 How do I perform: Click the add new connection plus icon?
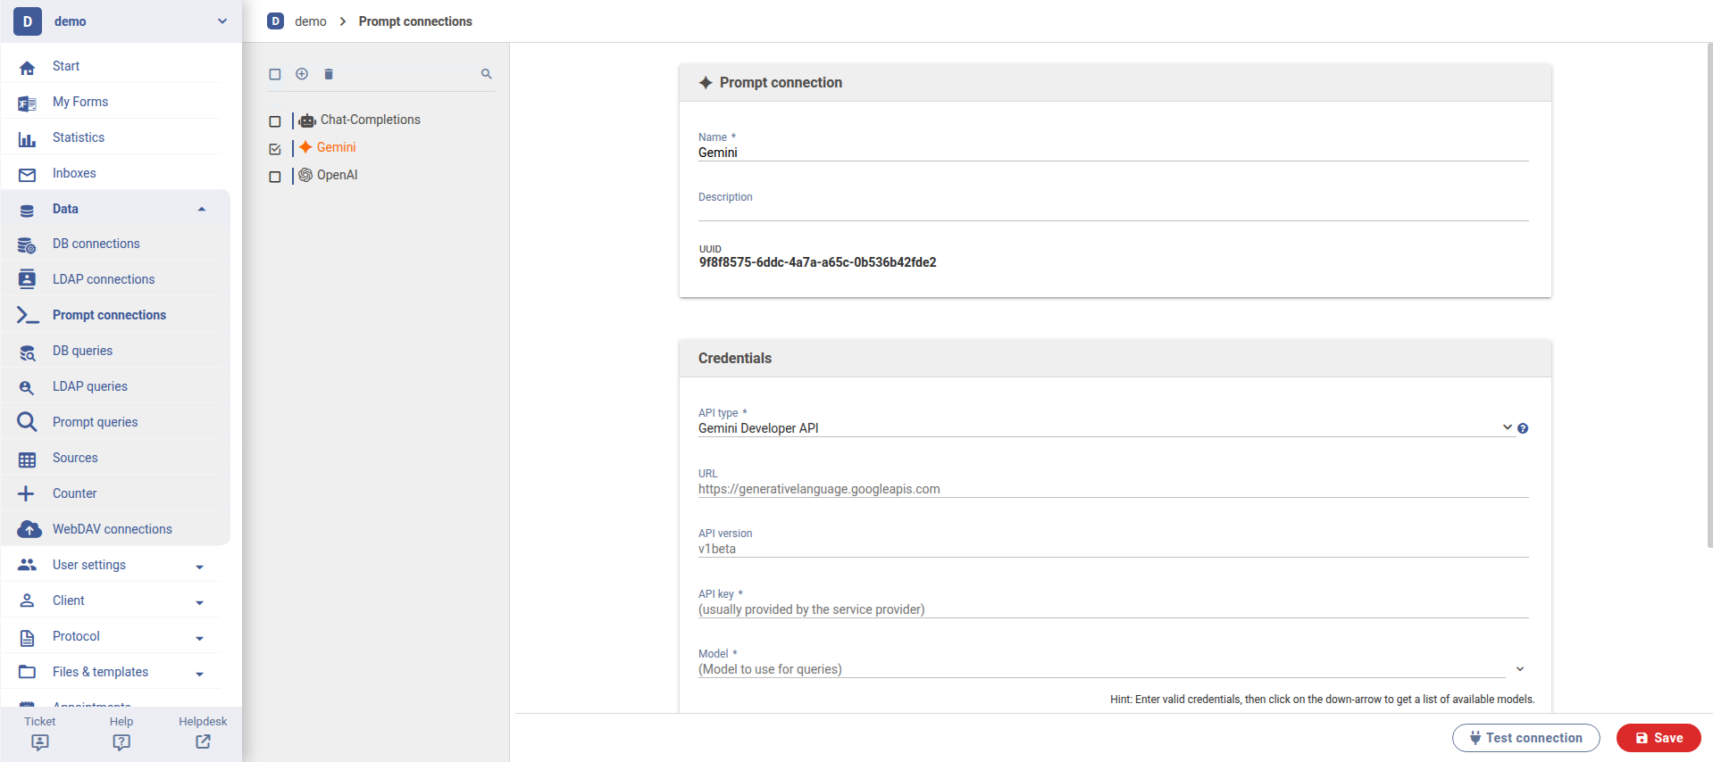[x=302, y=74]
